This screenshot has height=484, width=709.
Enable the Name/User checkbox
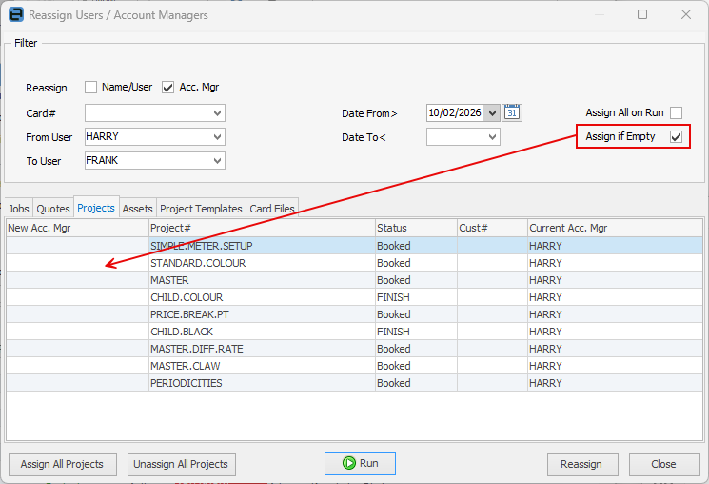[91, 87]
